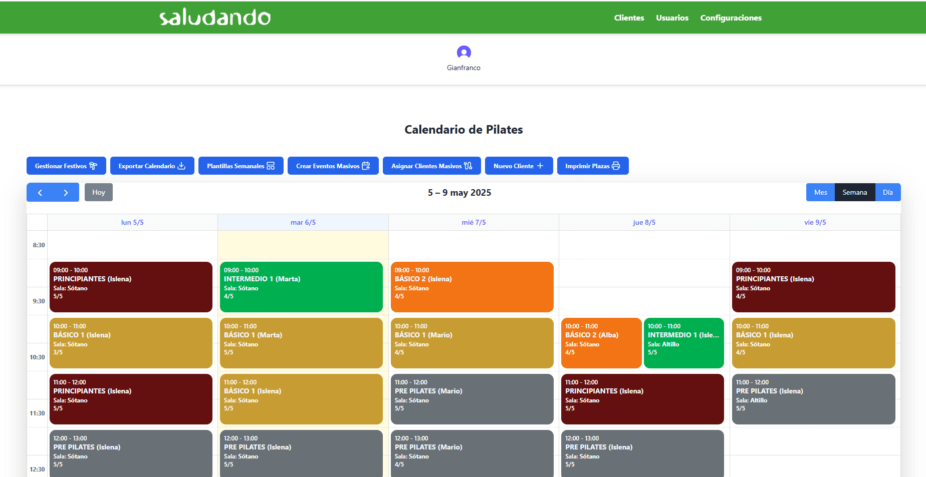This screenshot has height=477, width=926.
Task: Select the green INTERMEDIO 1 (Marta) event block
Action: tap(301, 287)
